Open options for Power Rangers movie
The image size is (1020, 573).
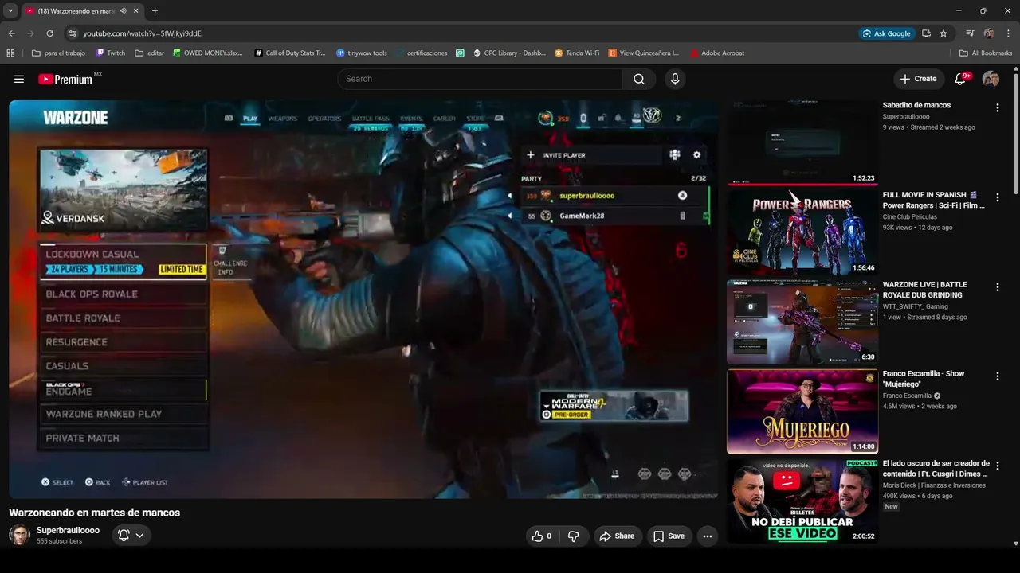[x=998, y=197]
